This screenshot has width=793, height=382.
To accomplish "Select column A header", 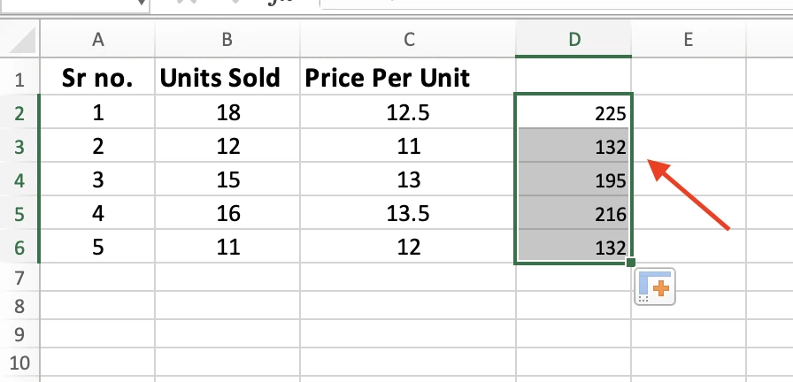I will (x=97, y=39).
